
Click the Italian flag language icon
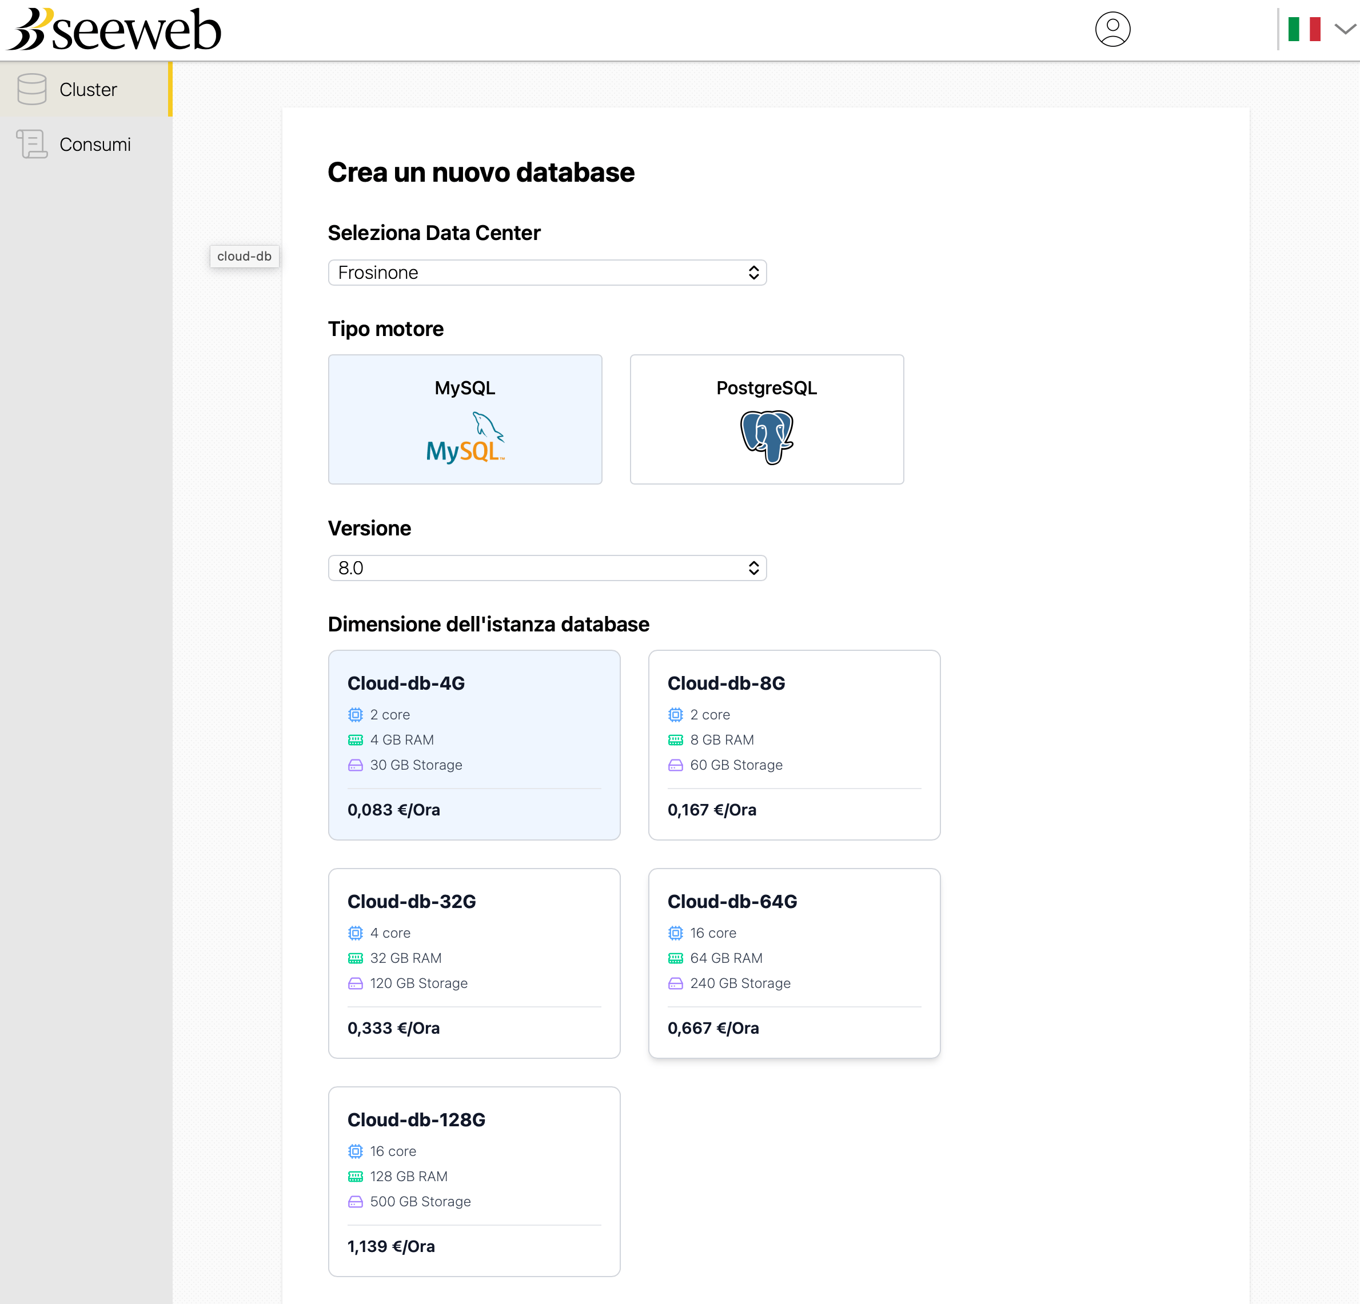point(1304,28)
